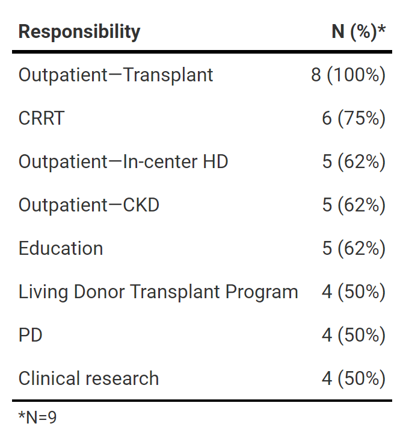Viewport: 403px width, 447px height.
Task: Select the Education row label
Action: 60,248
